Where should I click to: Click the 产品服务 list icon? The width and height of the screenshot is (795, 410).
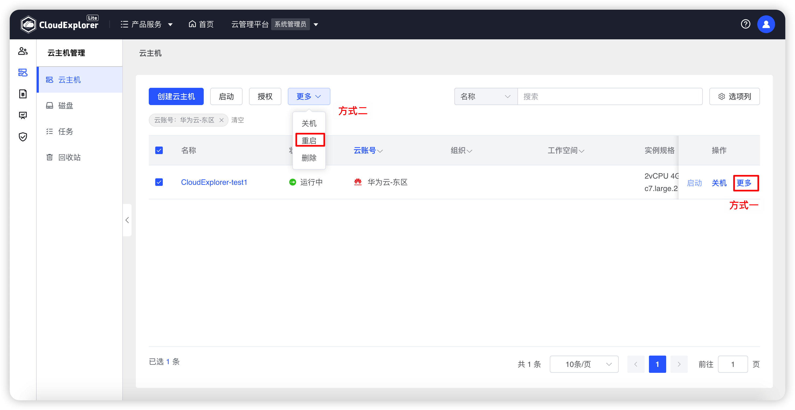pyautogui.click(x=124, y=24)
